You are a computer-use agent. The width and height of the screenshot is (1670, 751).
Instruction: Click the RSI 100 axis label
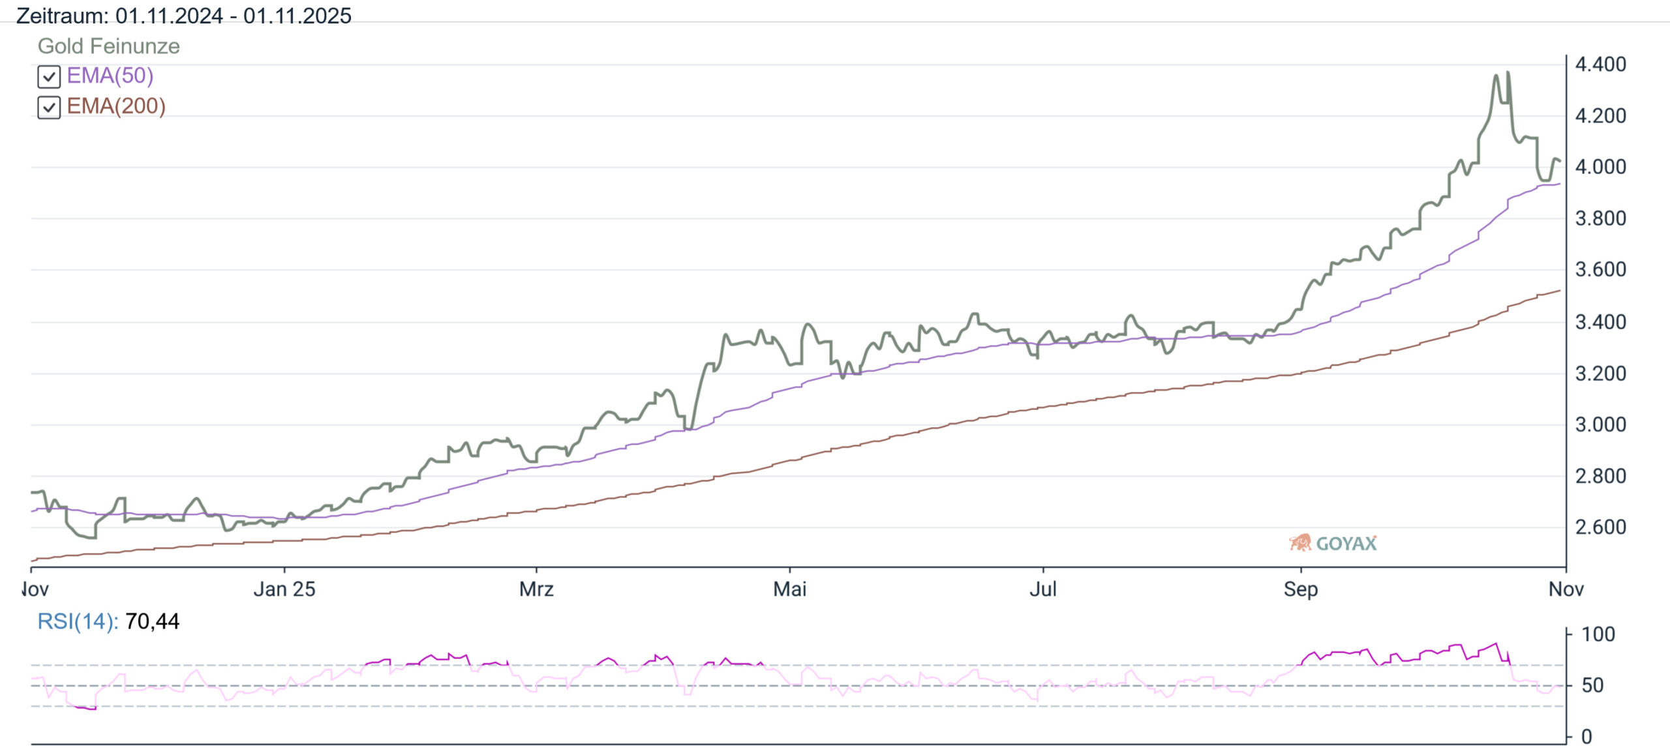pyautogui.click(x=1598, y=634)
